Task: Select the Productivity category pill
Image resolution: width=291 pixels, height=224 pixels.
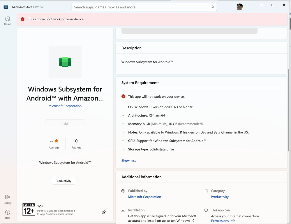Action: (63, 180)
